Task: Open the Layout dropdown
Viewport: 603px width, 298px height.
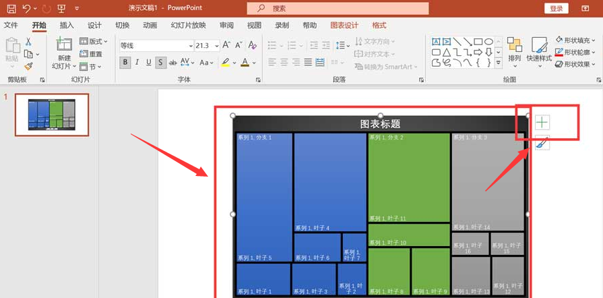Action: click(94, 41)
